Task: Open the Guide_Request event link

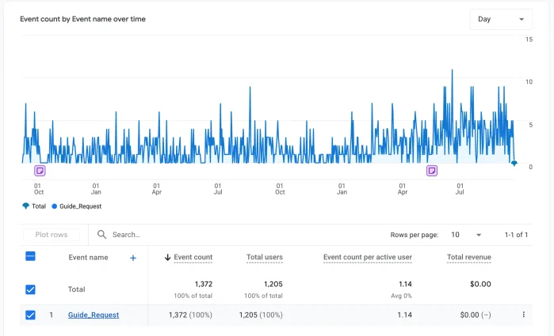Action: tap(94, 315)
